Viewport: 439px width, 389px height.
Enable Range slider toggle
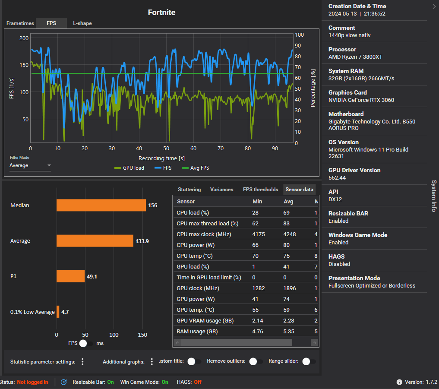309,361
